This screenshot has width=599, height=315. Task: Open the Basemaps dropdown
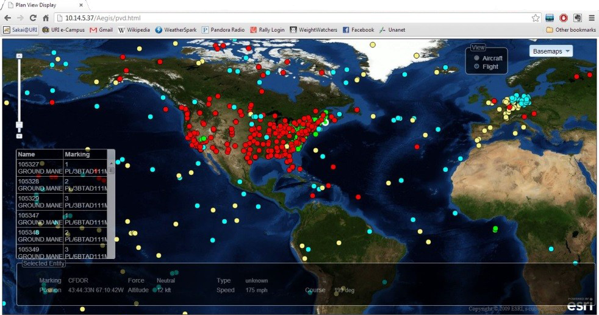pyautogui.click(x=551, y=51)
